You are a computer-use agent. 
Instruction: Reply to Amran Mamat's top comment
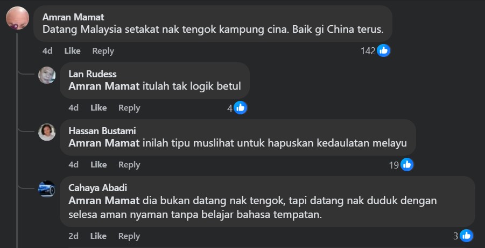[x=103, y=51]
